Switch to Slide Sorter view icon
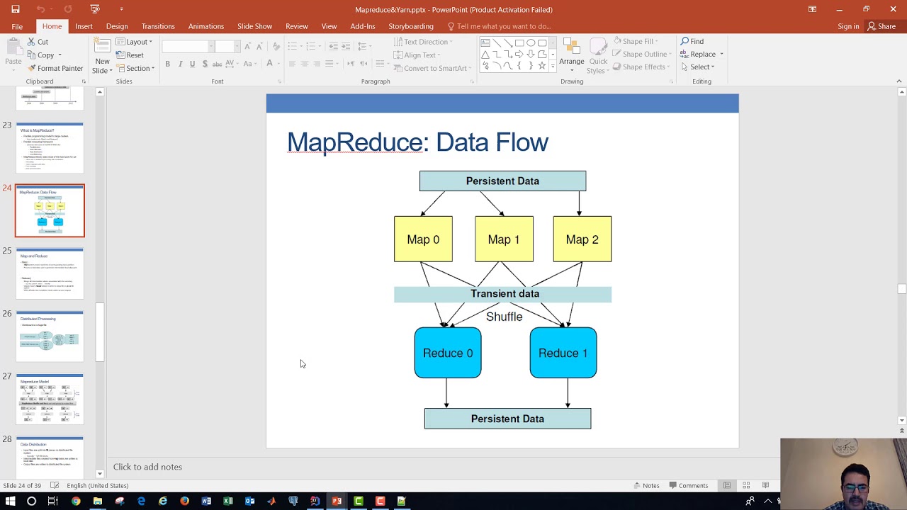The height and width of the screenshot is (510, 907). coord(746,485)
